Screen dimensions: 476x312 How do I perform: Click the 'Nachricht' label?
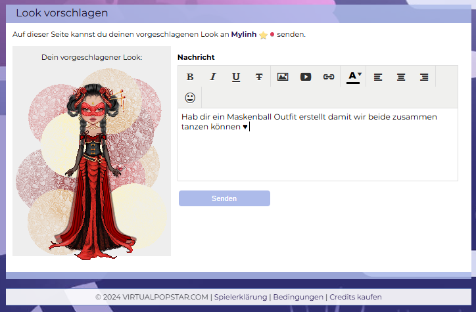click(x=196, y=57)
